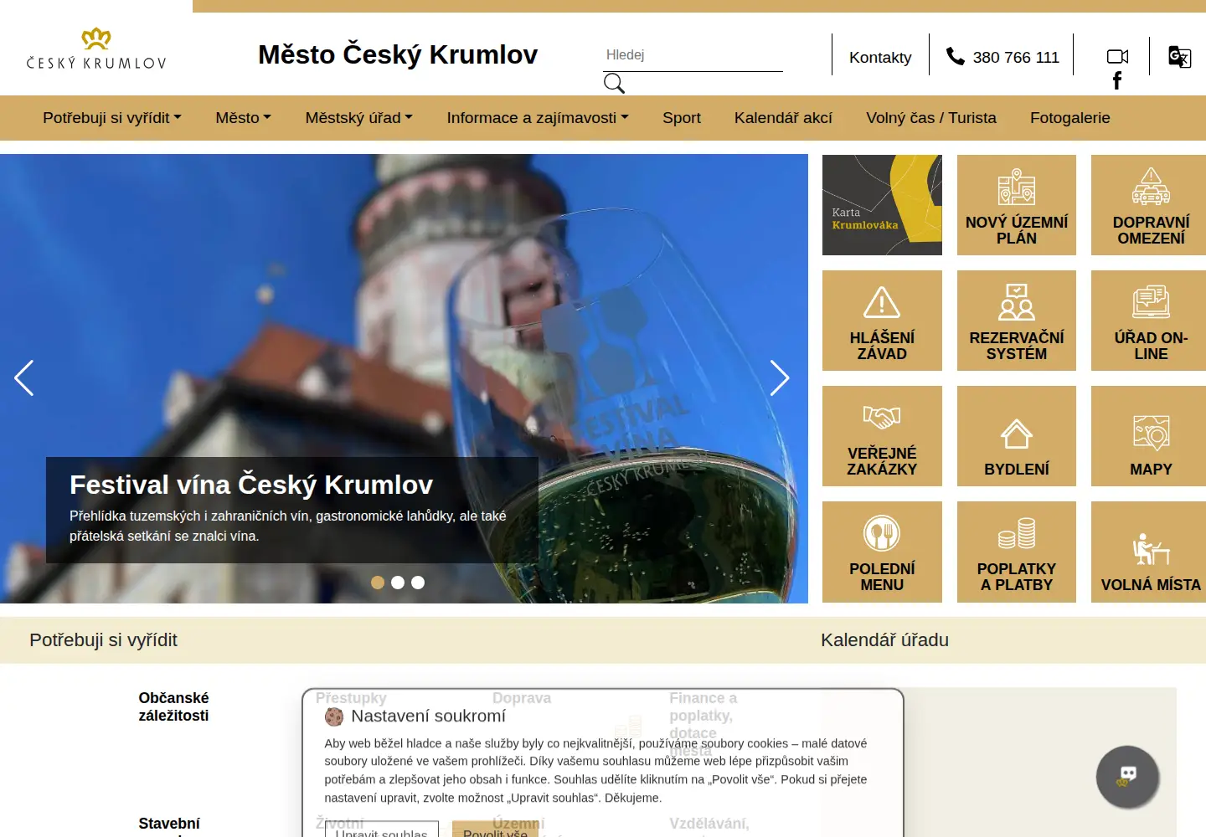Select the first carousel slide dot
Image resolution: width=1206 pixels, height=837 pixels.
[378, 583]
